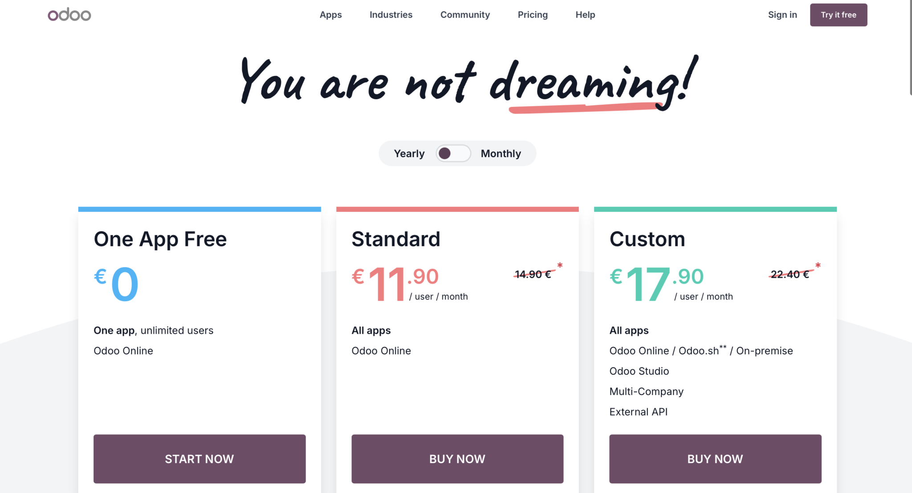Click the asterisk next to Custom's crossed-out price

(x=818, y=266)
